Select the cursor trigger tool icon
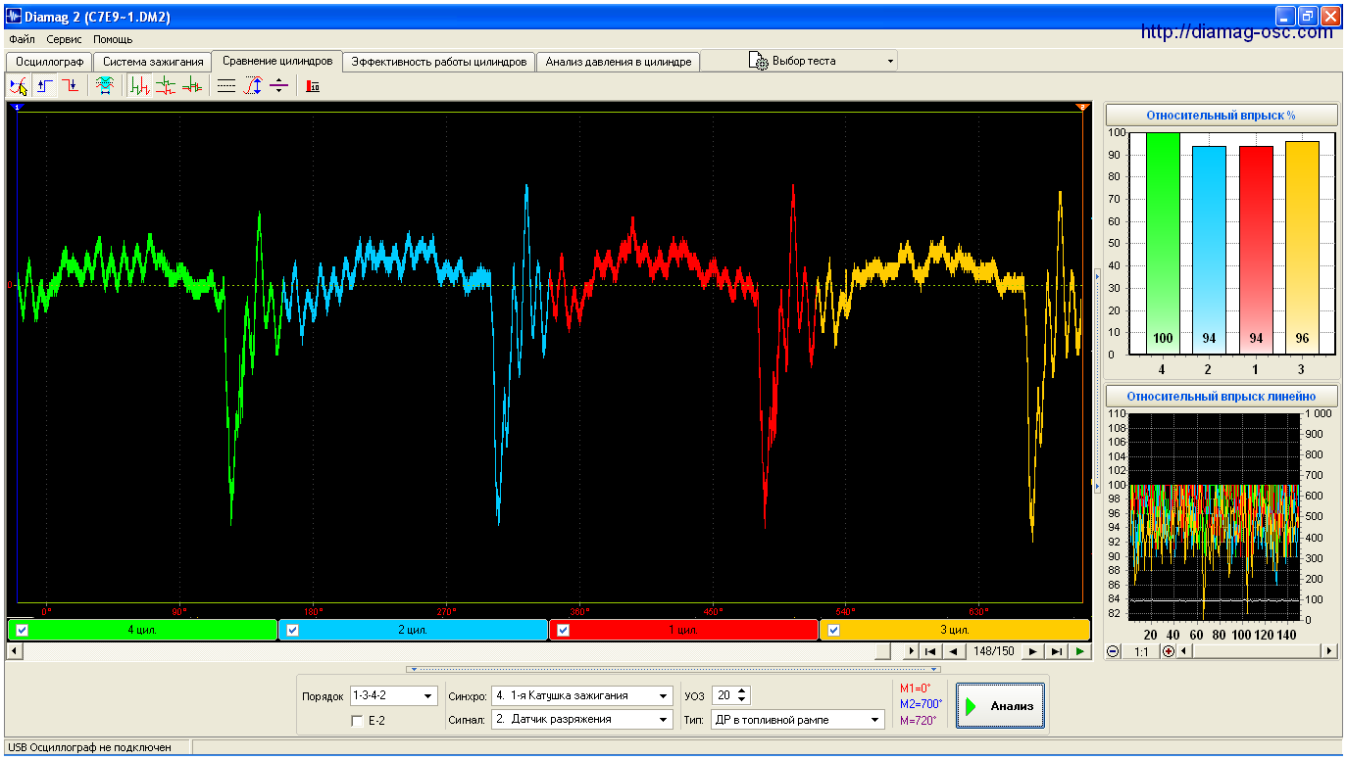1347x760 pixels. pyautogui.click(x=19, y=86)
